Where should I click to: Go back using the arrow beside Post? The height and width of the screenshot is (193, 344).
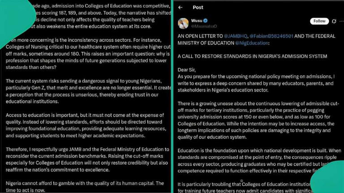[181, 8]
